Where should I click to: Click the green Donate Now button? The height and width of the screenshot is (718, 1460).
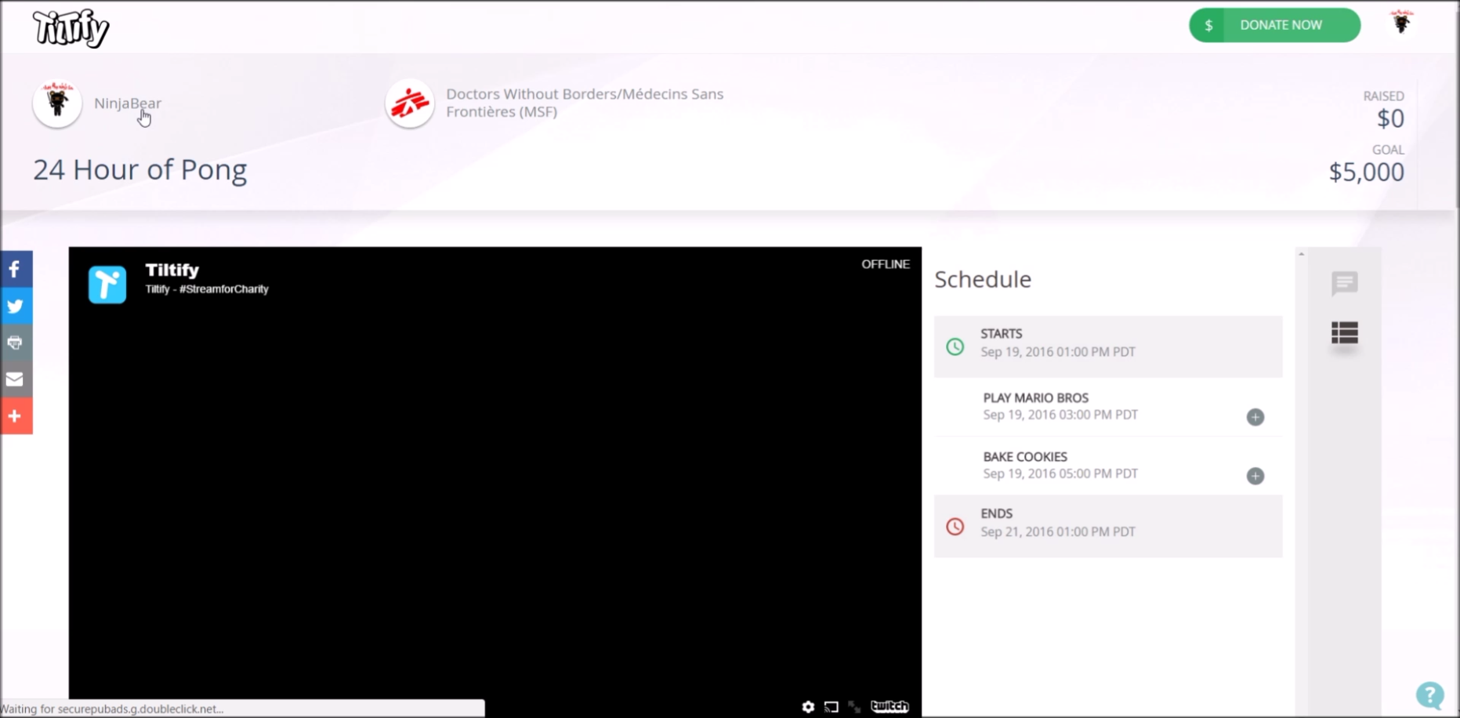click(1274, 25)
